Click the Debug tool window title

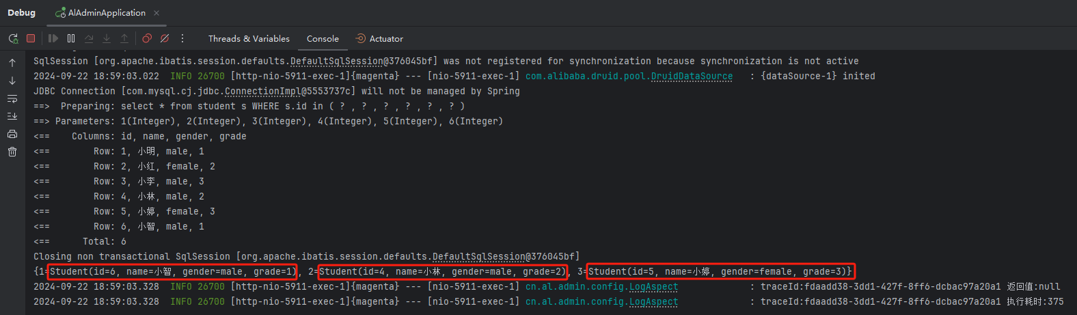(x=22, y=13)
